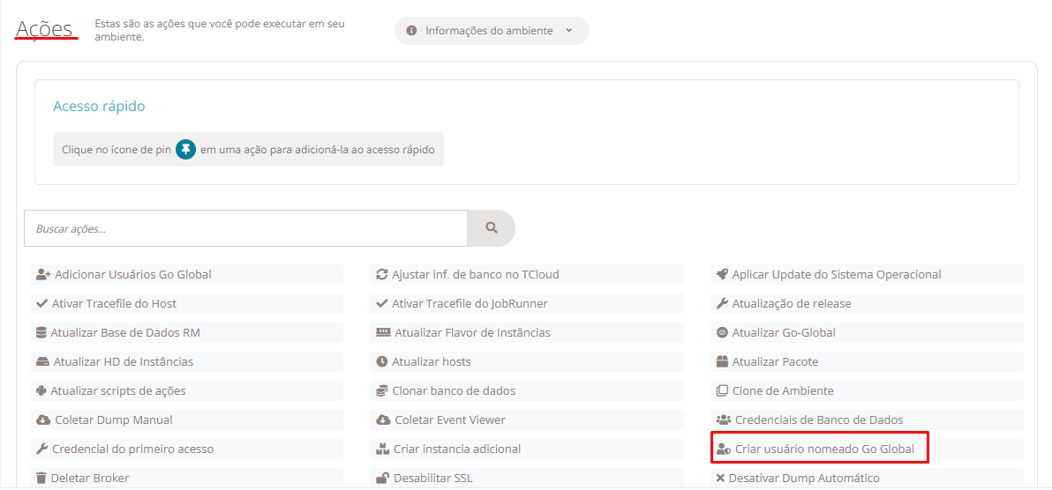Click the blue pin icon in Acesso rápido hint
Screen dimensions: 1052x490
(186, 150)
